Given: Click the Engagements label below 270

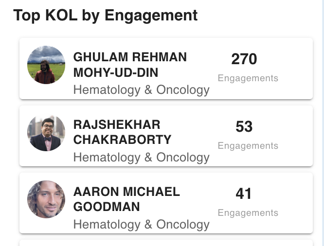Looking at the screenshot, I should [248, 78].
